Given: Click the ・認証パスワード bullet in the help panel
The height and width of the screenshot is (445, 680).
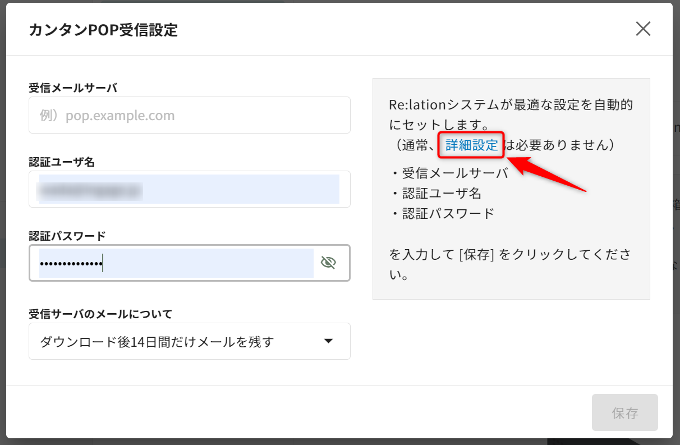Looking at the screenshot, I should (442, 214).
